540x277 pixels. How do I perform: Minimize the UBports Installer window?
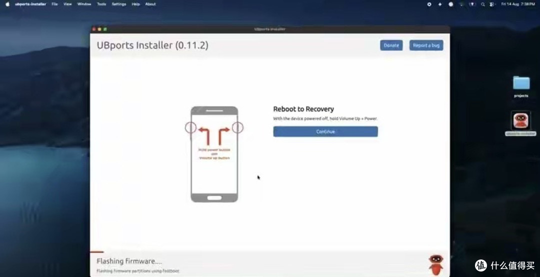99,29
